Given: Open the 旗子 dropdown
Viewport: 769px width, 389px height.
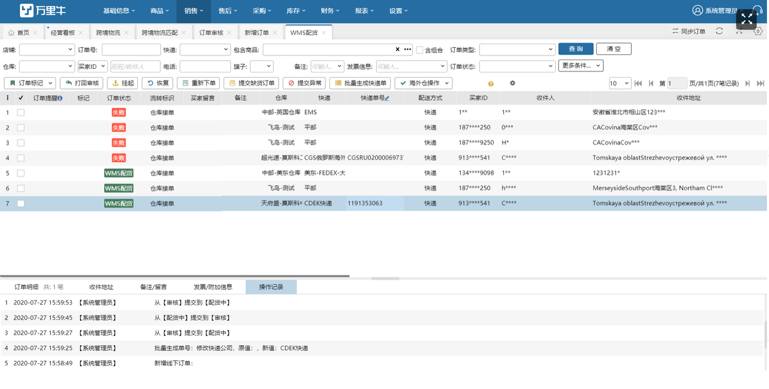Looking at the screenshot, I should coord(262,67).
